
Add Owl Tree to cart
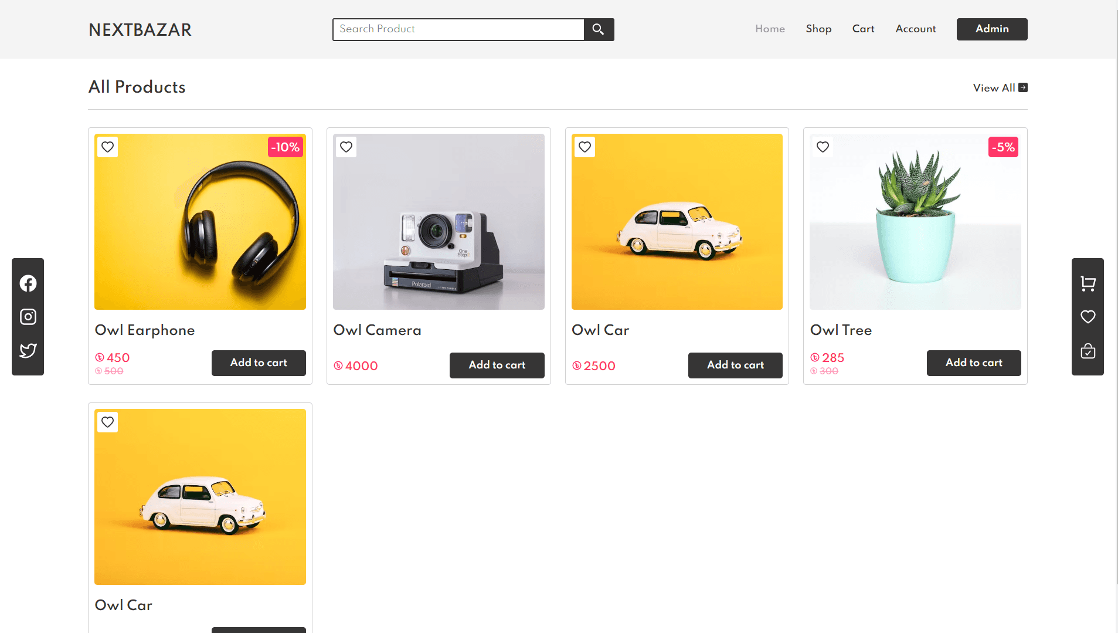[x=973, y=363]
